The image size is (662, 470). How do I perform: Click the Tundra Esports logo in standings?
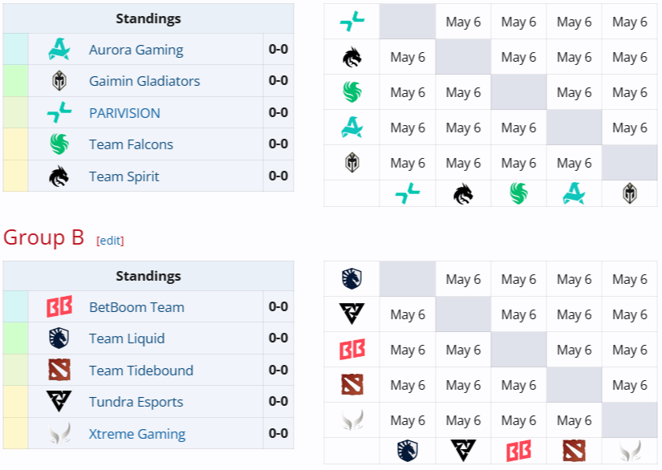click(x=59, y=402)
